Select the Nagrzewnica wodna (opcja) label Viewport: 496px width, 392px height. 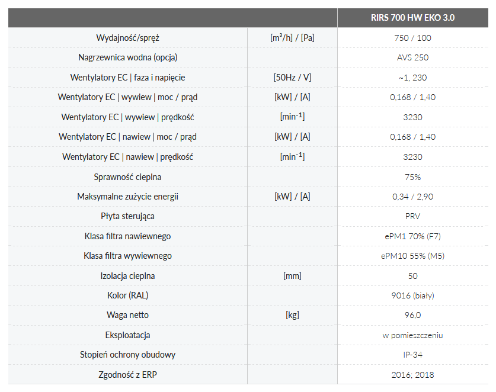click(x=128, y=57)
